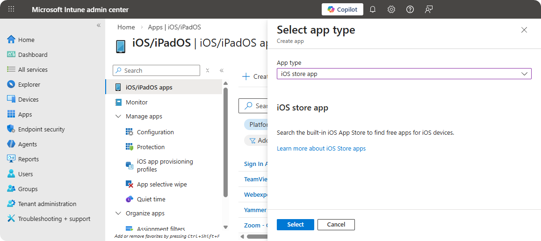This screenshot has height=241, width=541.
Task: Collapse the left navigation sidebar
Action: (x=99, y=25)
